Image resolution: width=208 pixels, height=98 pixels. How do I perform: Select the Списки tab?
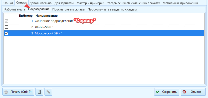pyautogui.click(x=22, y=3)
